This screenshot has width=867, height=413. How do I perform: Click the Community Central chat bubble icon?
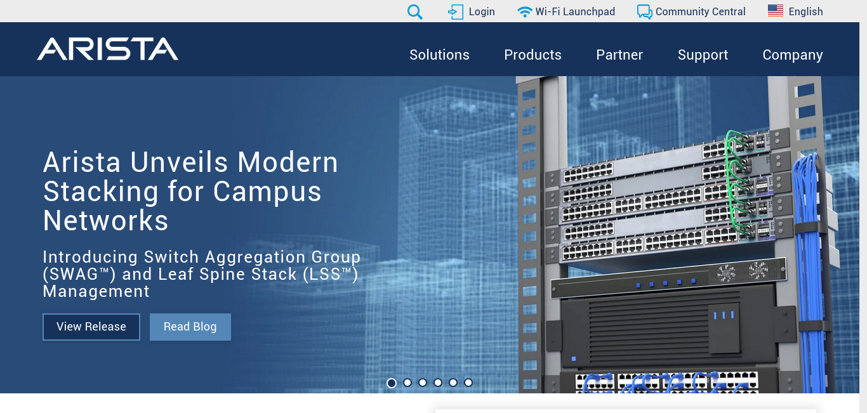tap(644, 11)
